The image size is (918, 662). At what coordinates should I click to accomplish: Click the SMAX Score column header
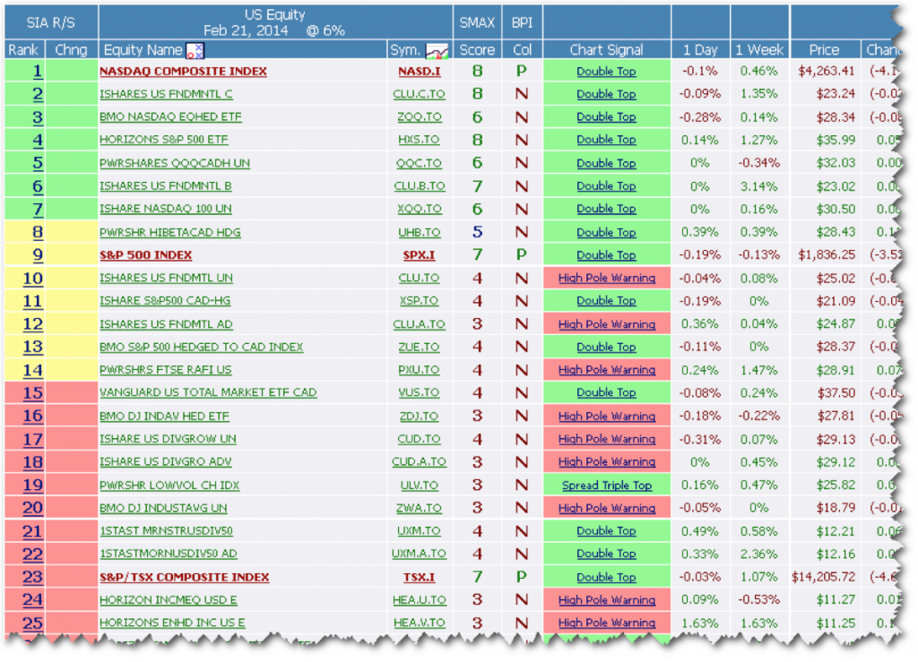(477, 50)
